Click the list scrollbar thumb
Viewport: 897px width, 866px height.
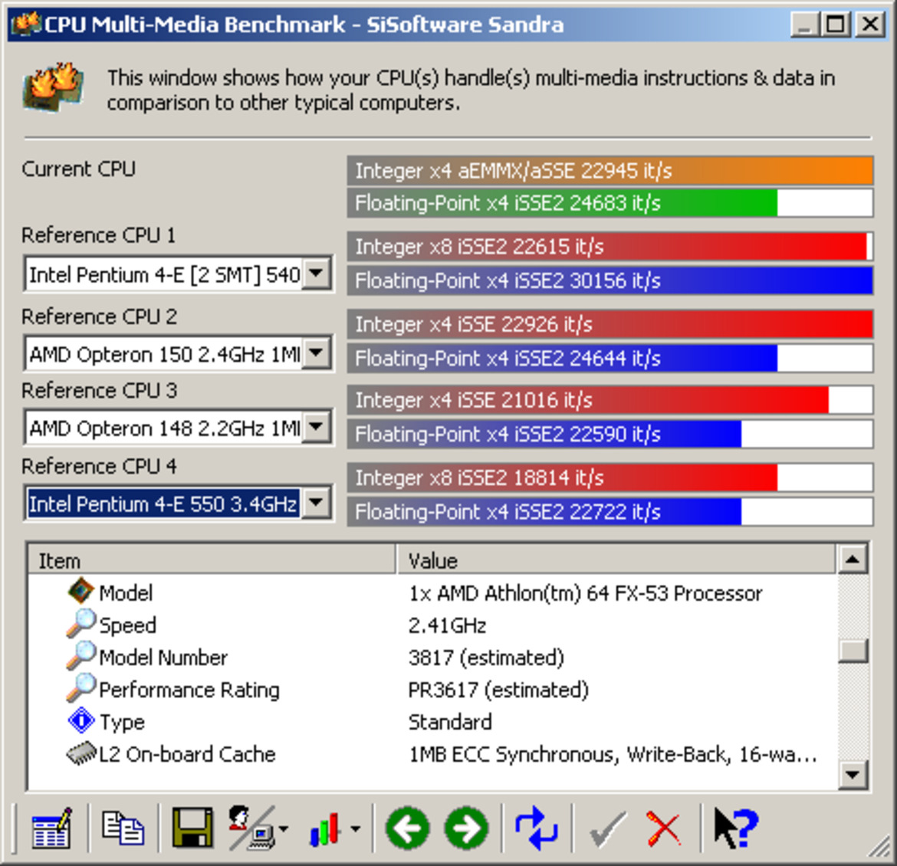(853, 651)
